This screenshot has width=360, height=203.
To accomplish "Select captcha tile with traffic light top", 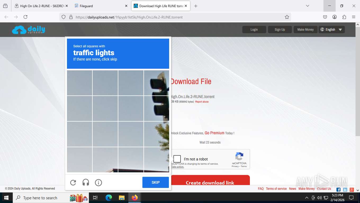I will pos(156,83).
